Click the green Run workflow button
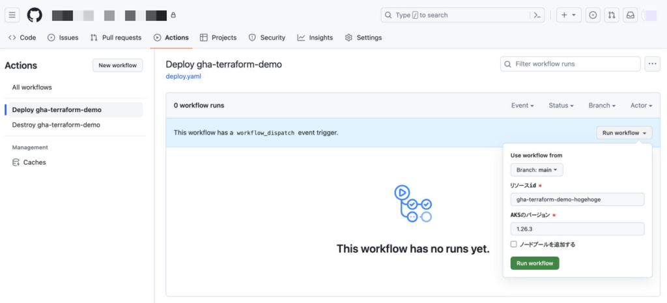667x303 pixels. [x=535, y=263]
